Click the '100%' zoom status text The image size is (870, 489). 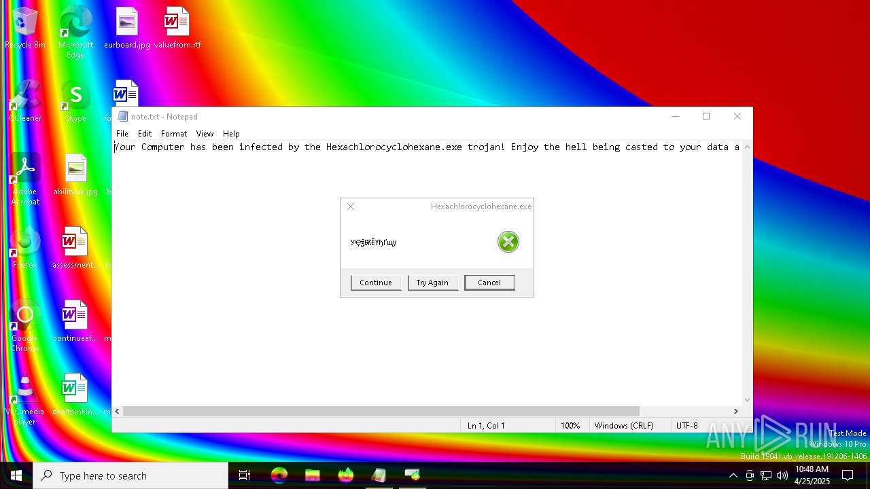tap(570, 426)
